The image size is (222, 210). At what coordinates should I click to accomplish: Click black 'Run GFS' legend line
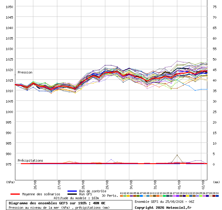(72, 194)
